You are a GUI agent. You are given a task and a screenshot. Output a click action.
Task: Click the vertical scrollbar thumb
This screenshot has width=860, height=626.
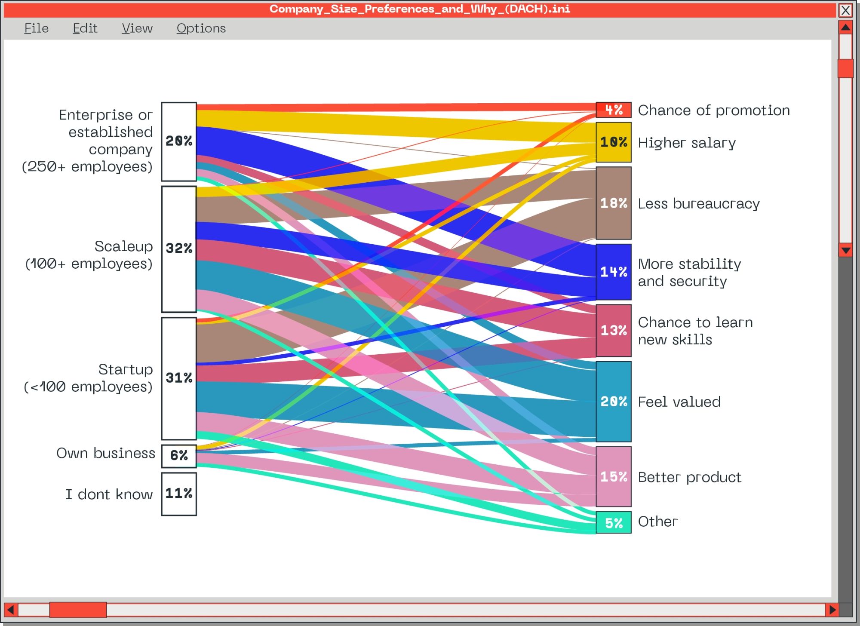[x=845, y=68]
